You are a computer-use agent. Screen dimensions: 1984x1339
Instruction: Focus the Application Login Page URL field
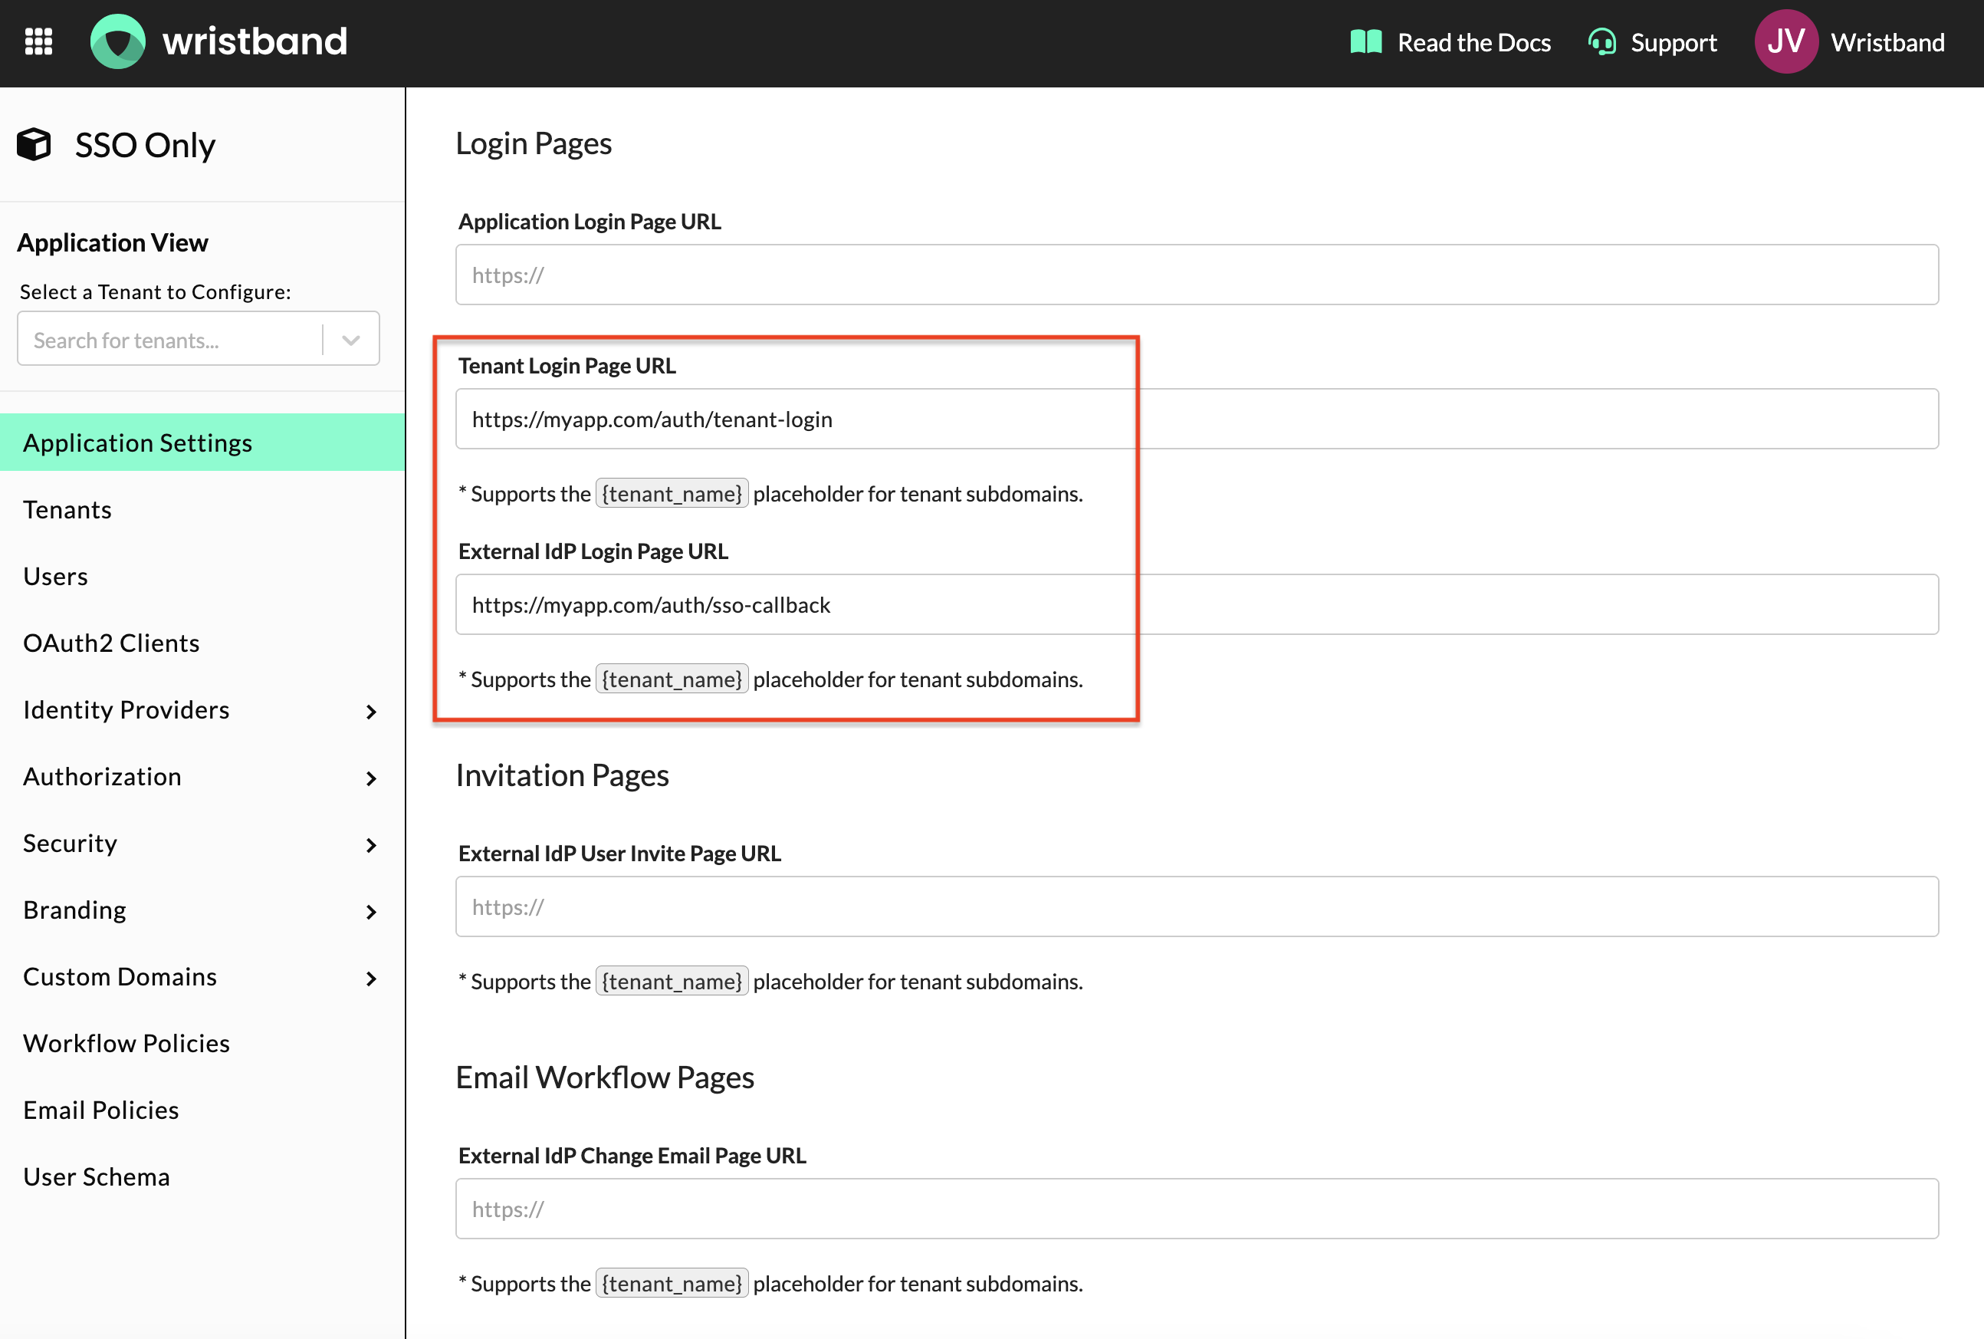1196,275
